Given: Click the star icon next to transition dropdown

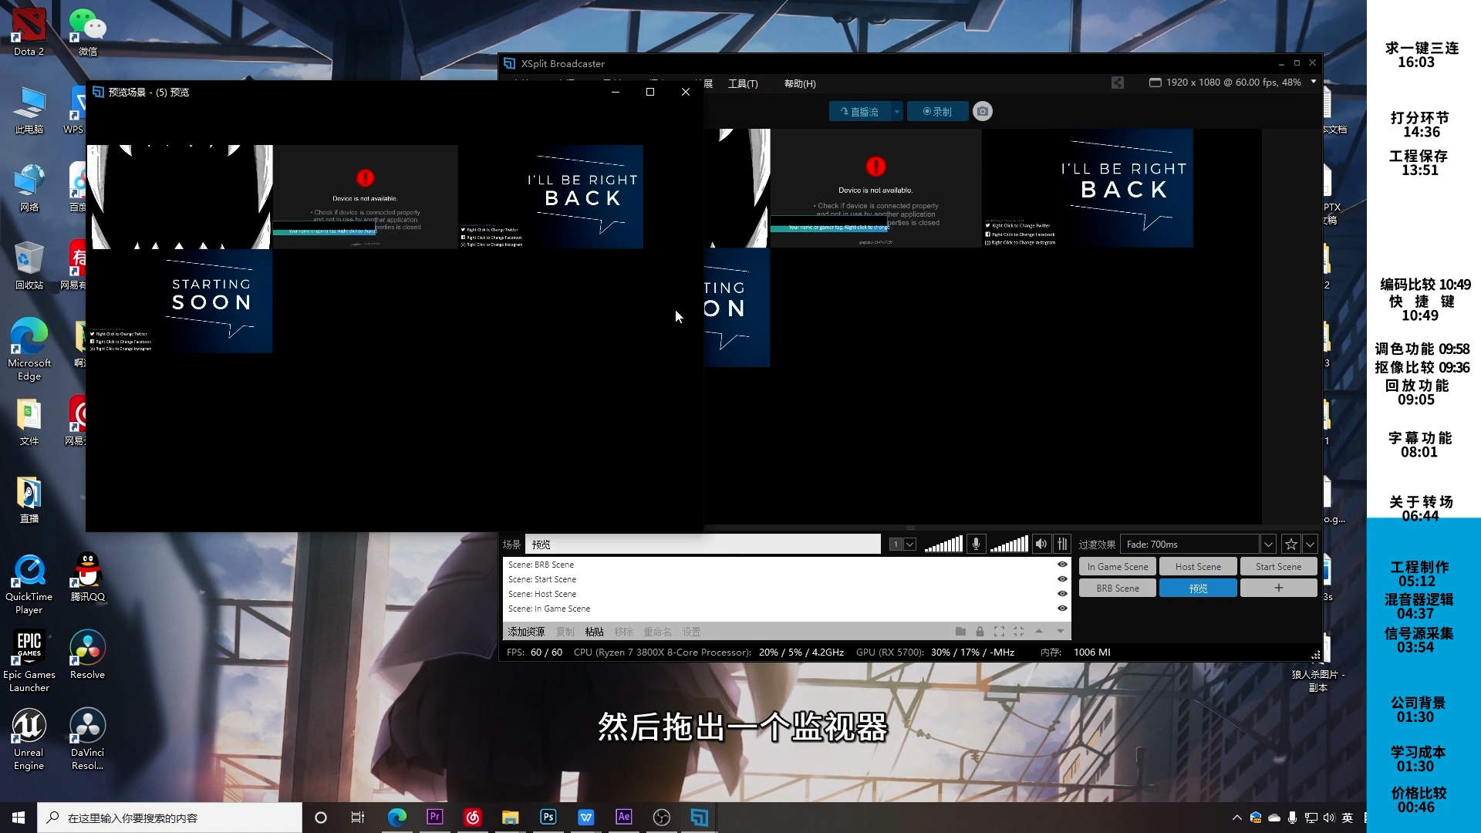Looking at the screenshot, I should click(x=1290, y=544).
